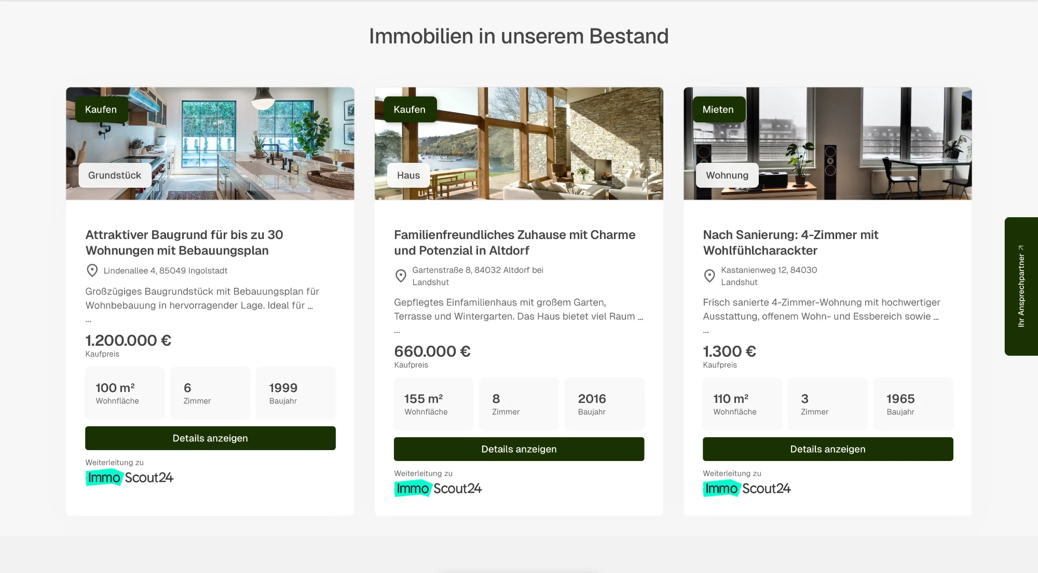
Task: Click the Altdorf house photo
Action: tap(518, 144)
